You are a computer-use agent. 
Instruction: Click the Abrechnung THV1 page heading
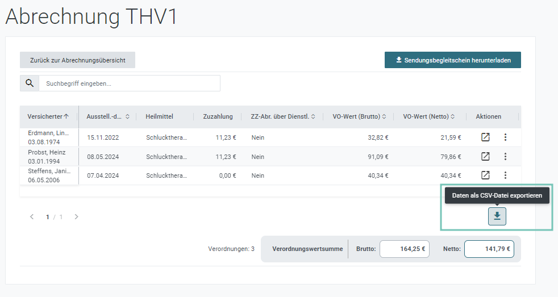(91, 16)
